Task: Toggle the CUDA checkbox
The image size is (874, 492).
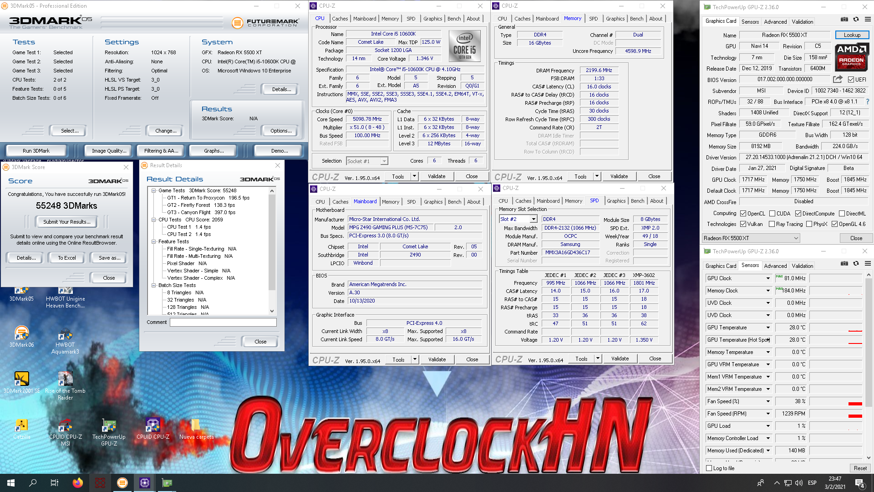Action: coord(772,214)
